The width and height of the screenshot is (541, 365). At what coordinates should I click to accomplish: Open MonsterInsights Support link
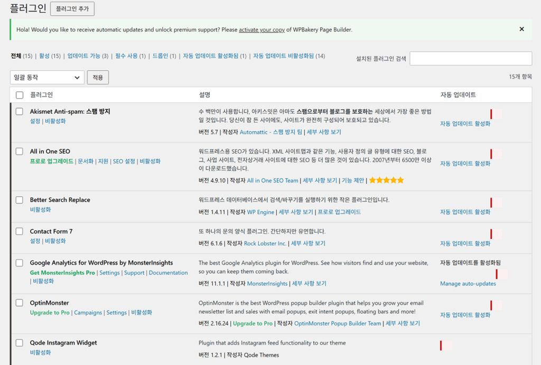[134, 273]
